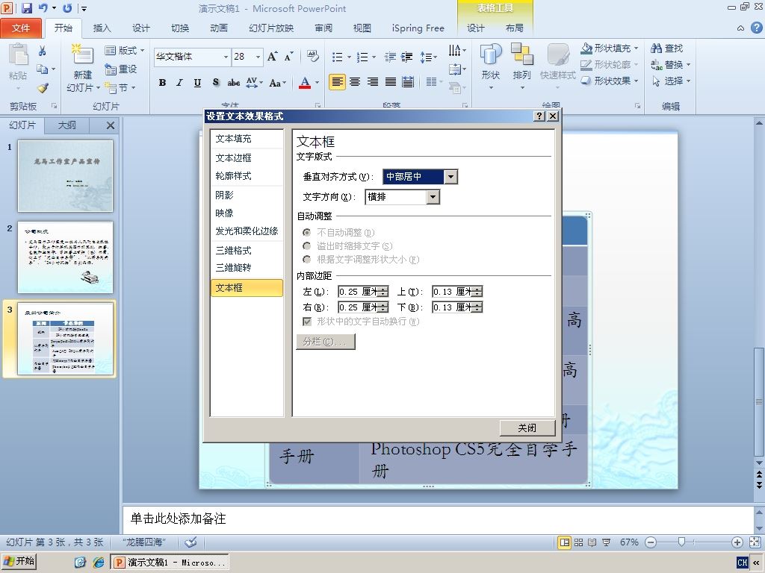Open the 垂直对齐方式 dropdown
The height and width of the screenshot is (573, 765).
click(x=450, y=177)
